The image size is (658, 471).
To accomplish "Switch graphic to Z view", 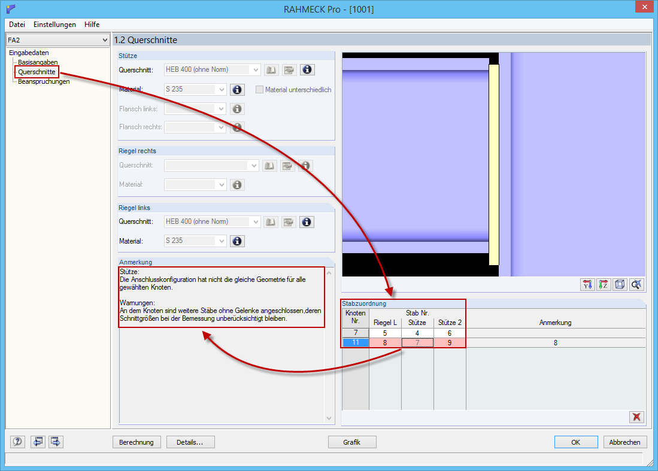I will pyautogui.click(x=604, y=285).
